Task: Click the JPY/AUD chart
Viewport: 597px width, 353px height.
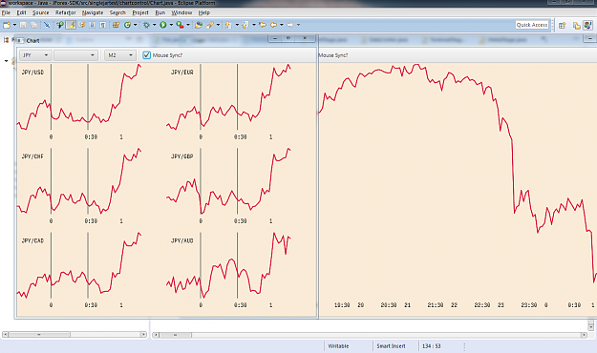Action: (x=229, y=270)
